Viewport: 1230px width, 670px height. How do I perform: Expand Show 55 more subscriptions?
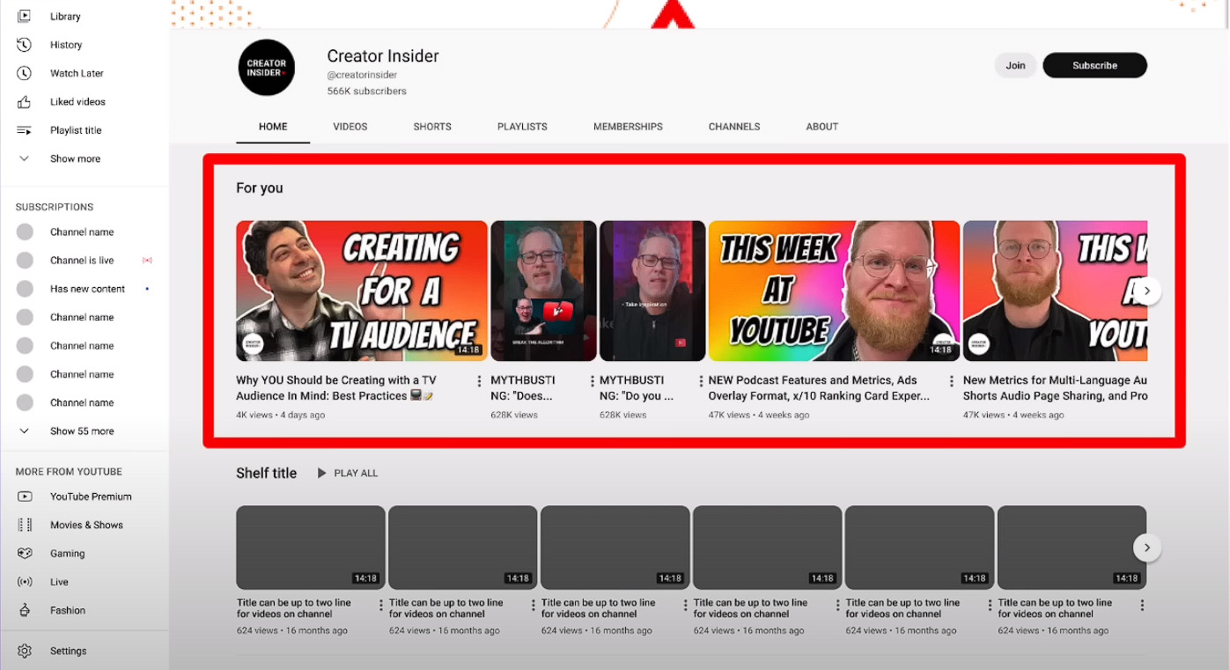pos(82,431)
